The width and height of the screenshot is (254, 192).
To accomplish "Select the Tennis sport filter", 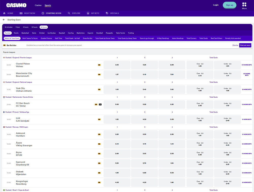I will pyautogui.click(x=16, y=33).
